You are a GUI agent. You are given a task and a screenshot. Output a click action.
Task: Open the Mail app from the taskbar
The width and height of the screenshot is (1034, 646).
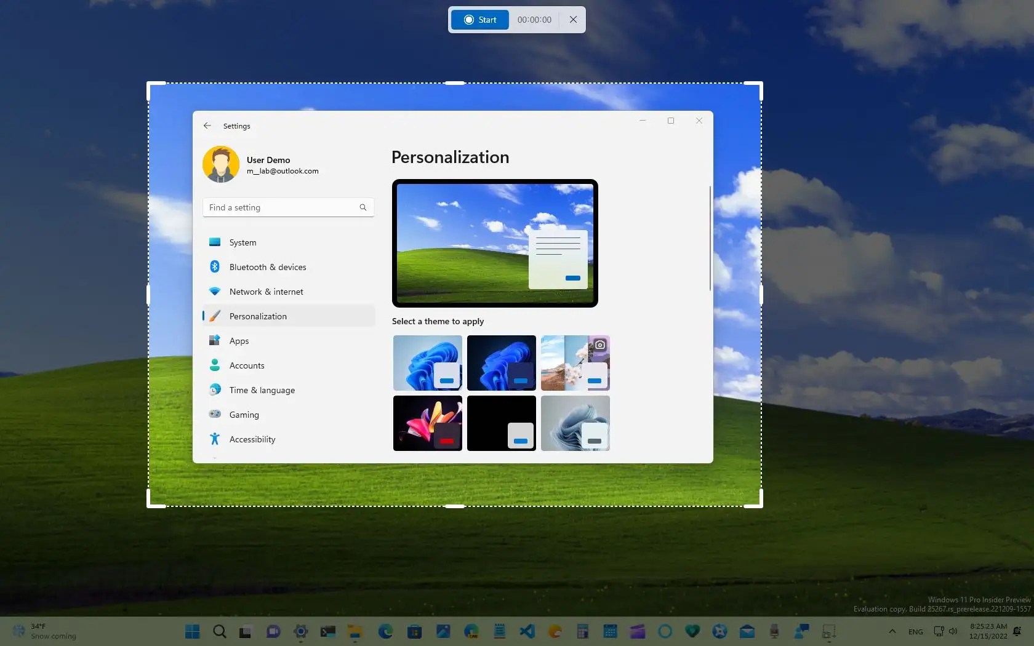point(747,631)
